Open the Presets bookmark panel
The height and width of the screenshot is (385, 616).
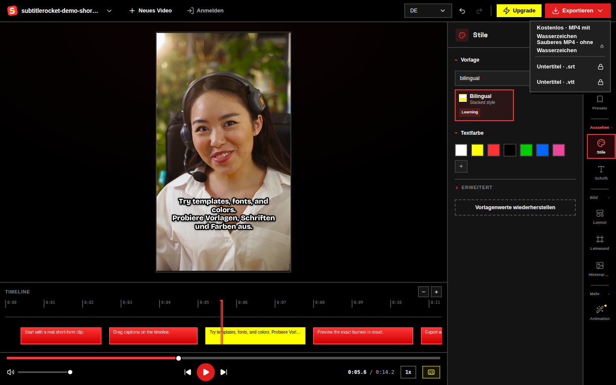tap(600, 103)
